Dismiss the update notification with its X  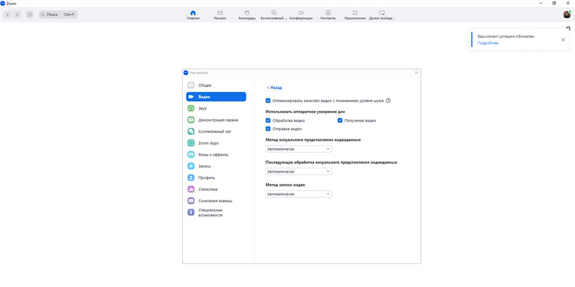[x=563, y=40]
